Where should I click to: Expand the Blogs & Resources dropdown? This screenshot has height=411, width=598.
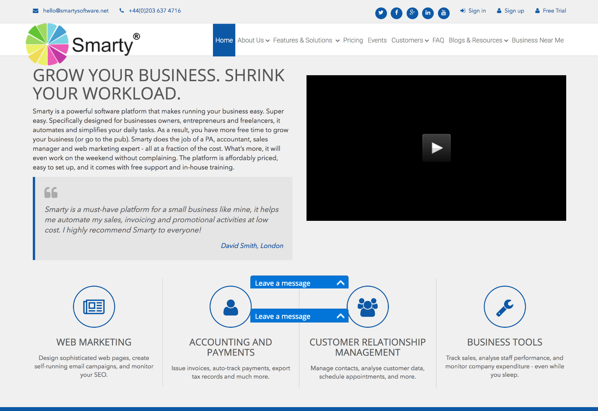click(x=478, y=40)
